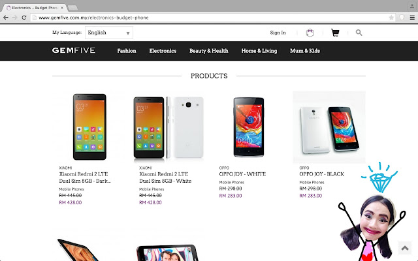The height and width of the screenshot is (261, 418).
Task: Open the Fashion menu
Action: pyautogui.click(x=127, y=51)
